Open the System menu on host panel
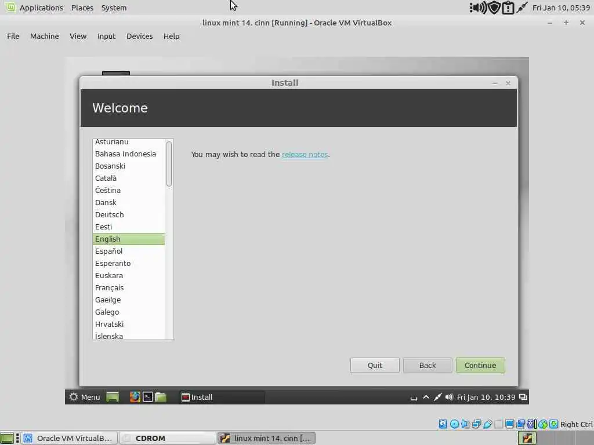594x445 pixels. pyautogui.click(x=114, y=8)
